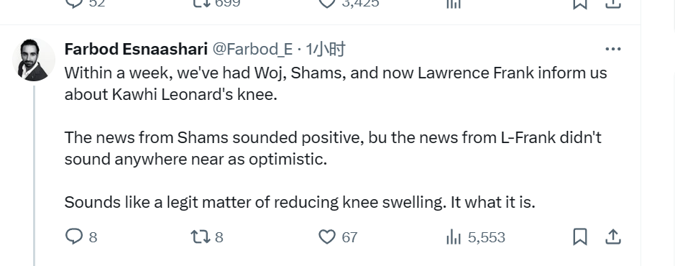The image size is (675, 266).
Task: Click the thread connector line below the avatar
Action: tap(34, 175)
